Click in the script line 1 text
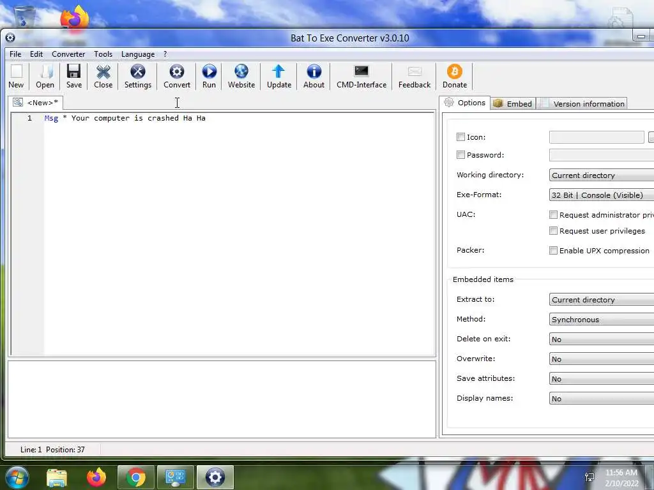This screenshot has width=654, height=490. coord(125,118)
